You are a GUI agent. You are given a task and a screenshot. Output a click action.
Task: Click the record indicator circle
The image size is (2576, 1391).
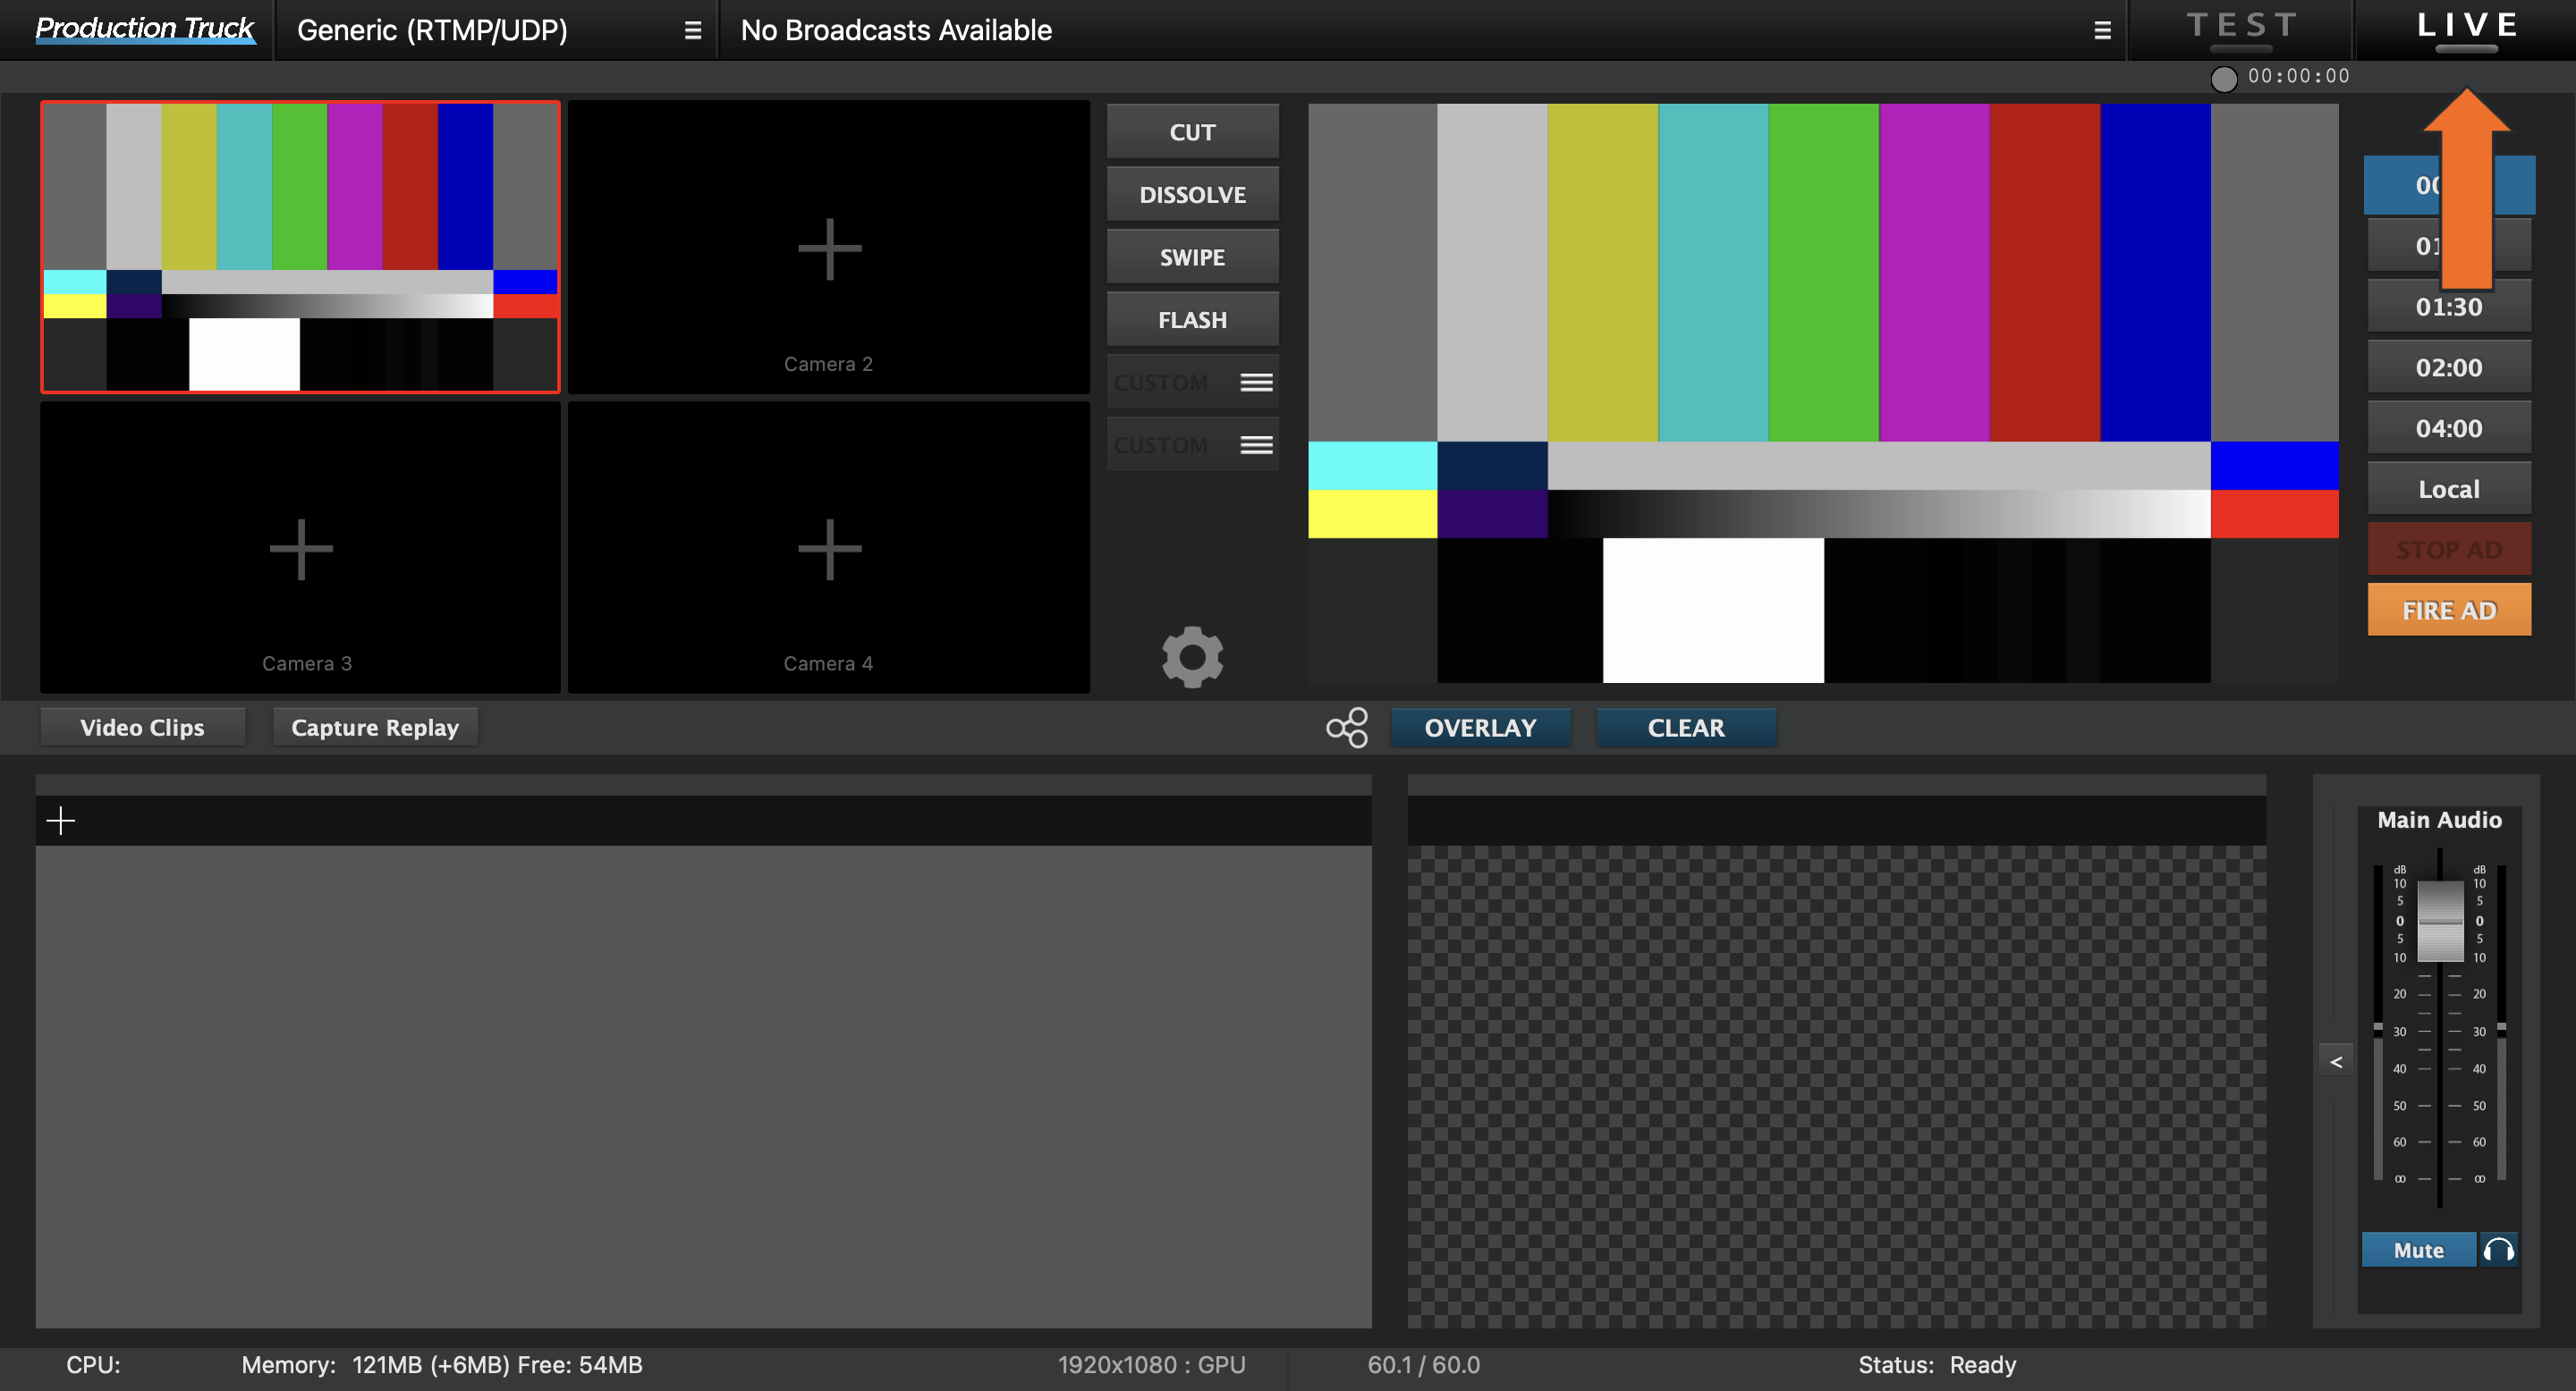pos(2223,78)
